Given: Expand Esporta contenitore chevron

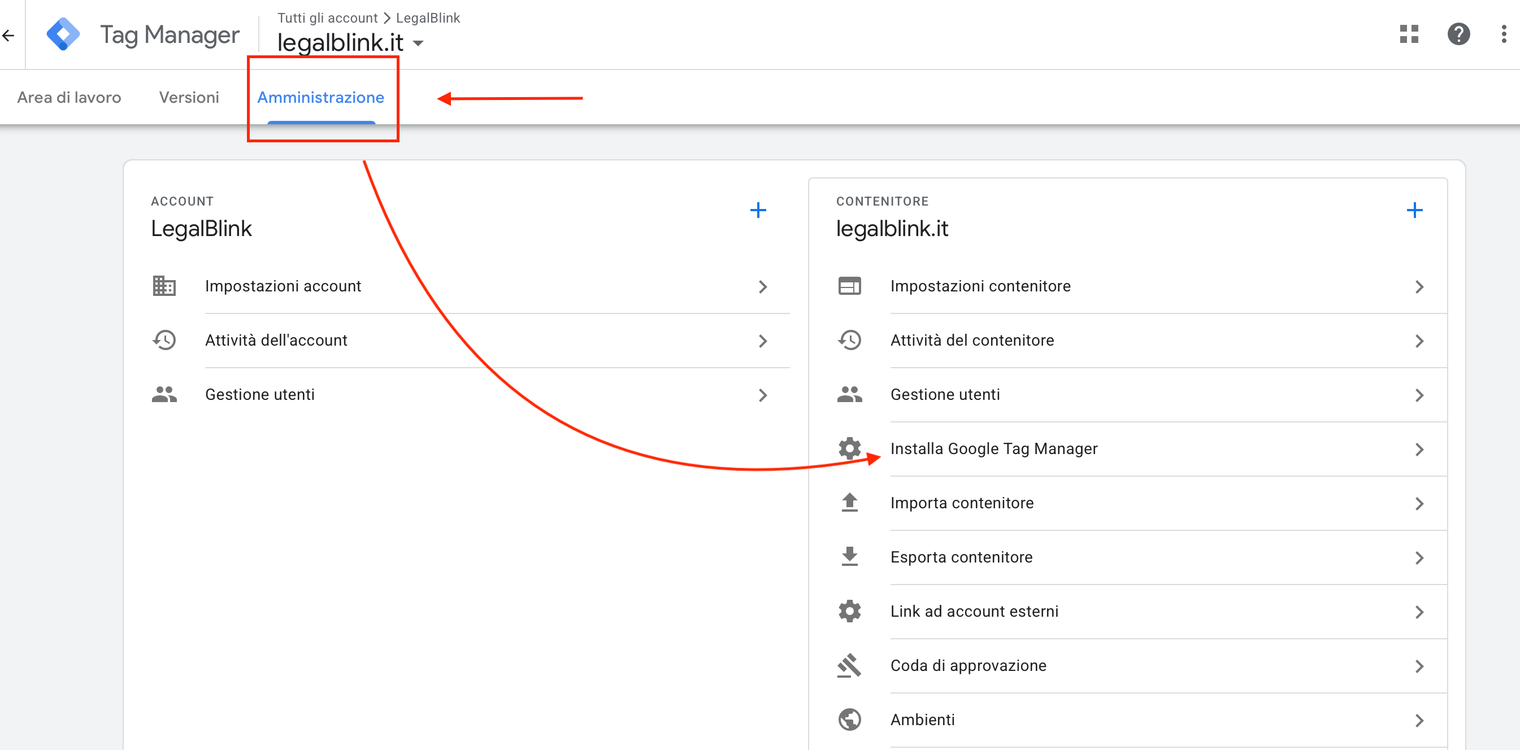Looking at the screenshot, I should click(x=1419, y=559).
